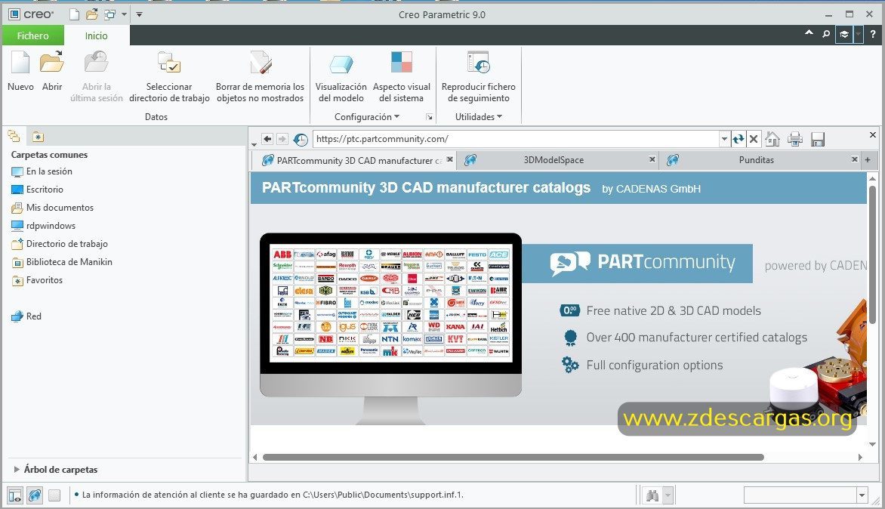
Task: Expand the Utilidades group dropdown
Action: click(x=479, y=117)
